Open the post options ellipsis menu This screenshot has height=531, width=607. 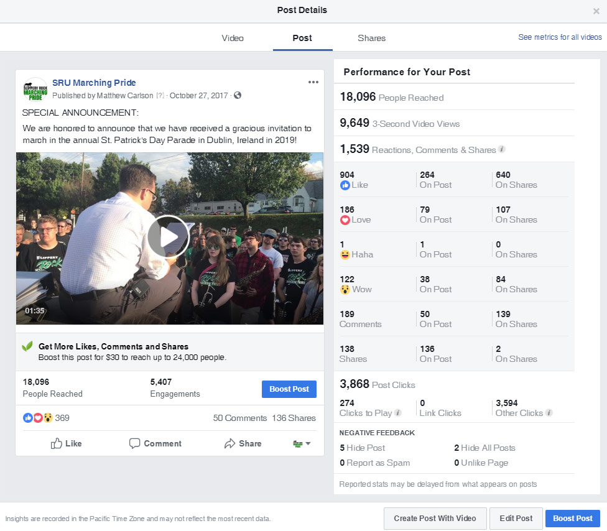point(313,83)
